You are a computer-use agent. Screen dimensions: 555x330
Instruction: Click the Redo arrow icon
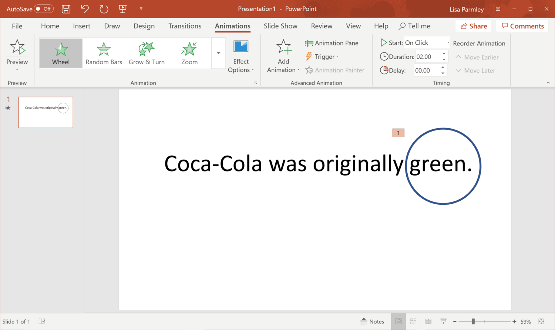[x=104, y=9]
